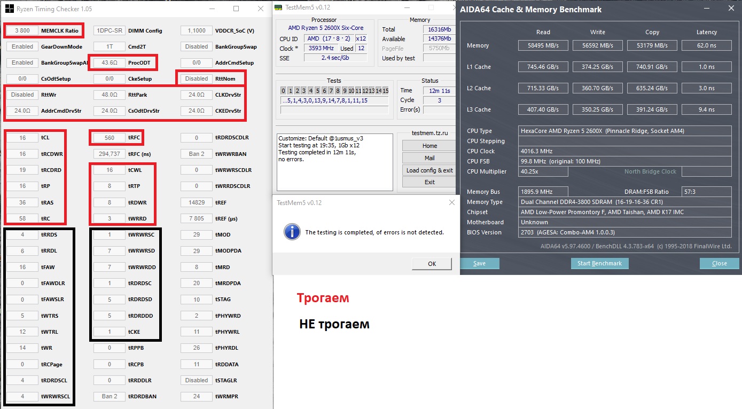Open the Home button in TestMem5
Screen dimensions: 742x409
(x=429, y=146)
